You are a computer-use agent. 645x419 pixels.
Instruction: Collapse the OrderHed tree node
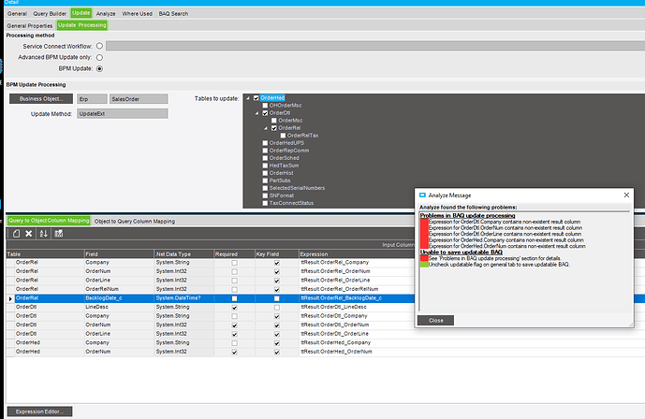248,98
